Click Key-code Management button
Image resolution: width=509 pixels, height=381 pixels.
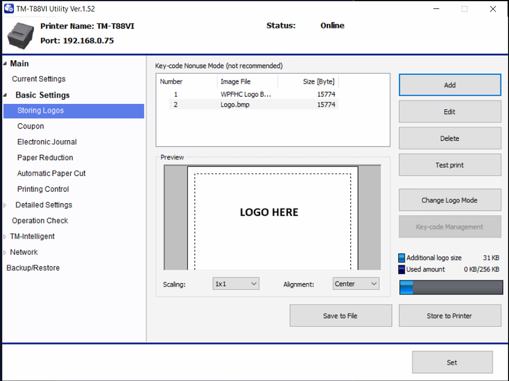(450, 227)
